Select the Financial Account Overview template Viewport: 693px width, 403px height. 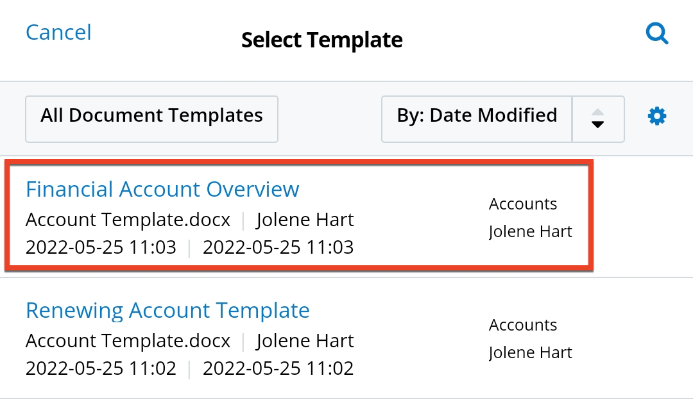click(x=162, y=190)
